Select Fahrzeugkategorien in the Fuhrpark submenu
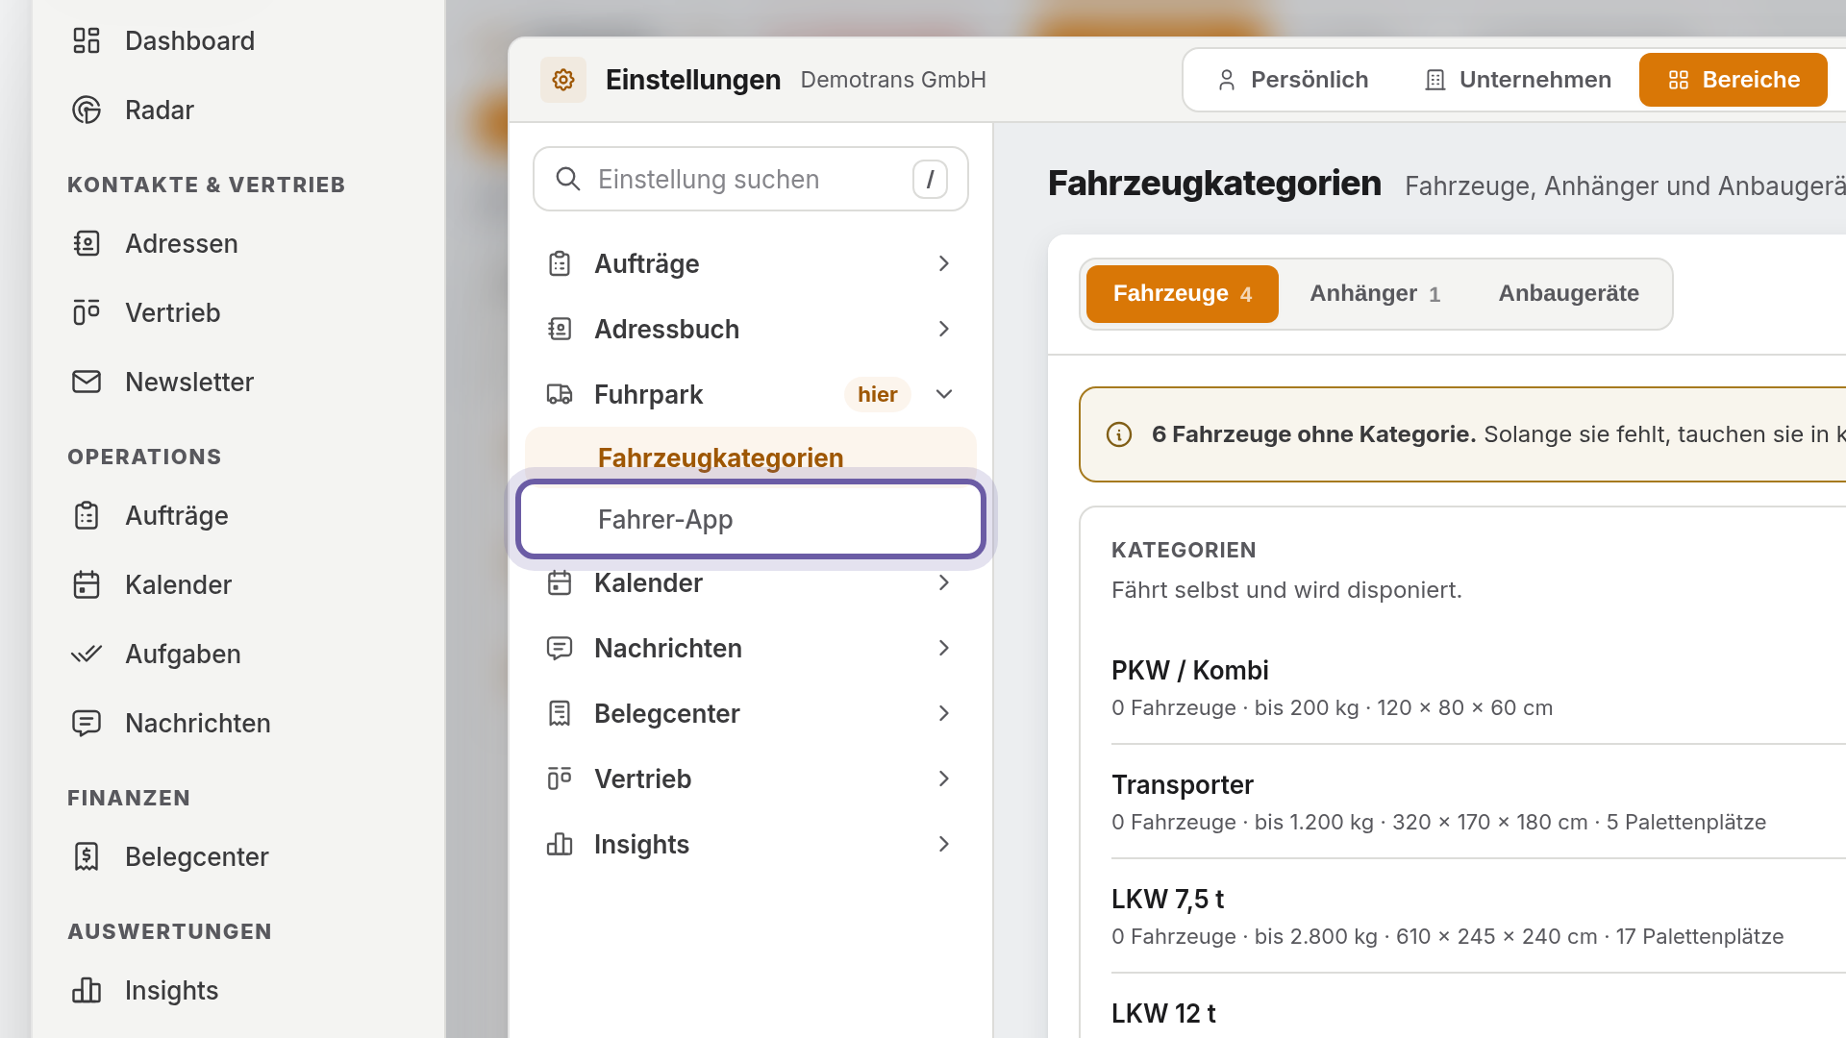The image size is (1846, 1038). (751, 456)
